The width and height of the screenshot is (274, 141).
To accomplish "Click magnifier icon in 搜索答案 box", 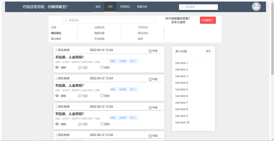I will click(x=66, y=20).
